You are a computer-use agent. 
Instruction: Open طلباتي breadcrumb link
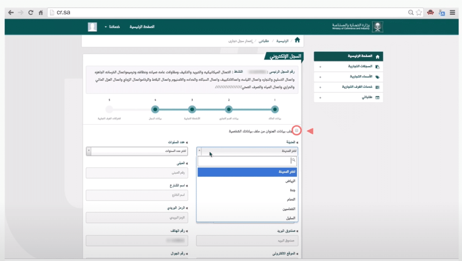click(264, 41)
